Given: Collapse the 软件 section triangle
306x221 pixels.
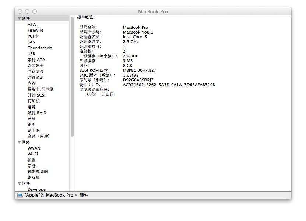Looking at the screenshot, I should [19, 183].
